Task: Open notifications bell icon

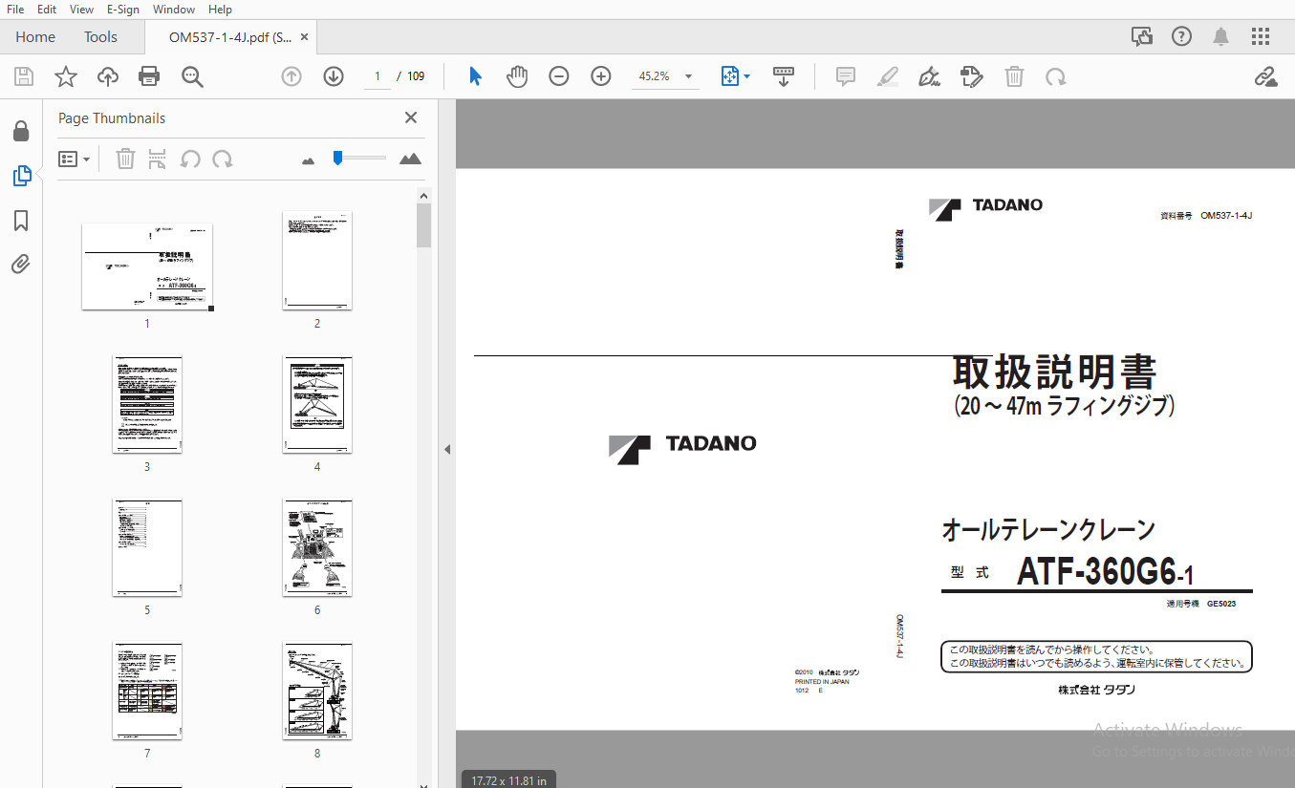Action: [x=1221, y=36]
